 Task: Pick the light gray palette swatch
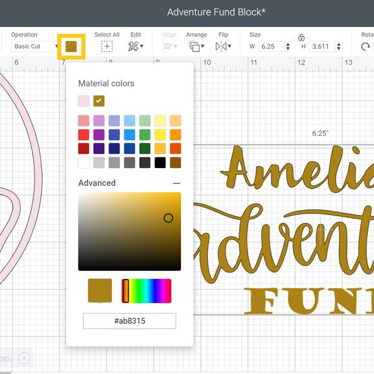point(99,163)
